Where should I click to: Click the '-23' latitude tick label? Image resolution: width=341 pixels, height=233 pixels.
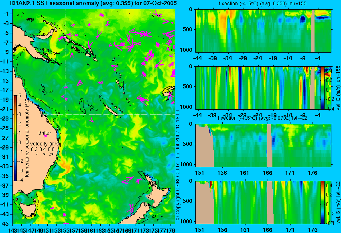(x=5, y=119)
